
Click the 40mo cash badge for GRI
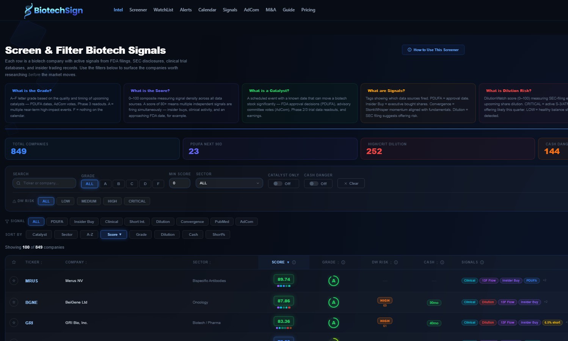(x=434, y=323)
